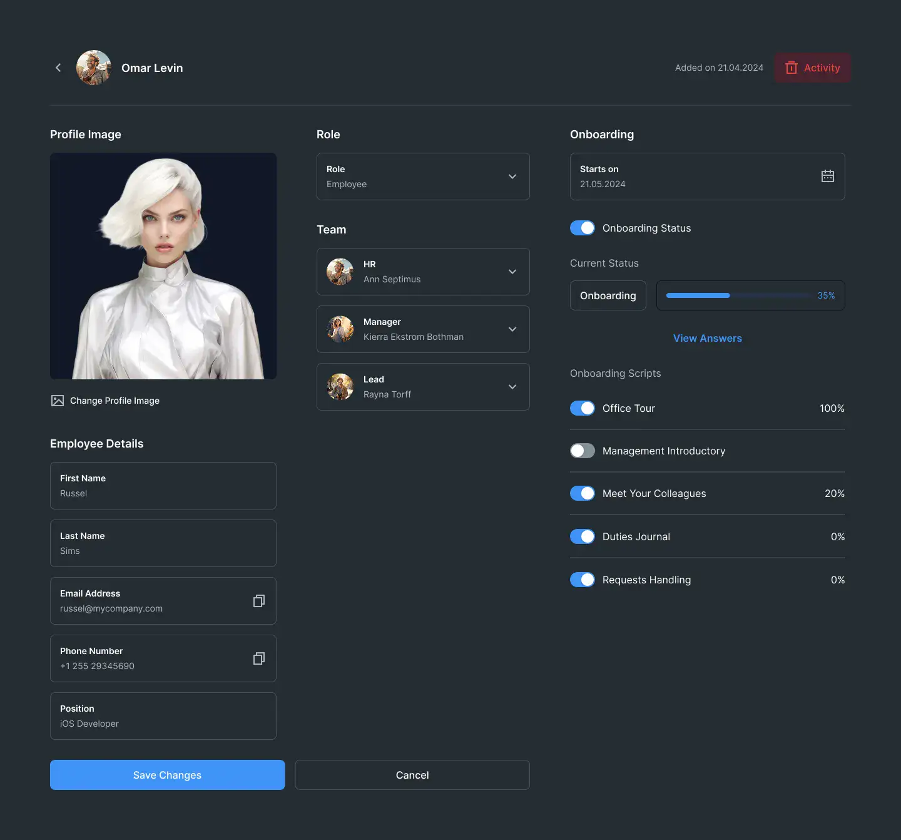The width and height of the screenshot is (901, 840).
Task: Open the Lead Rayna Torff dropdown
Action: (423, 387)
